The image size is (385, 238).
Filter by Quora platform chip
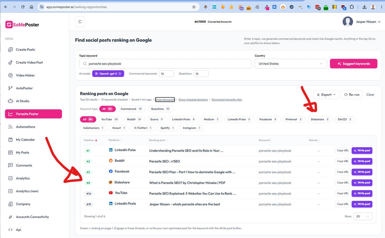pos(156,119)
